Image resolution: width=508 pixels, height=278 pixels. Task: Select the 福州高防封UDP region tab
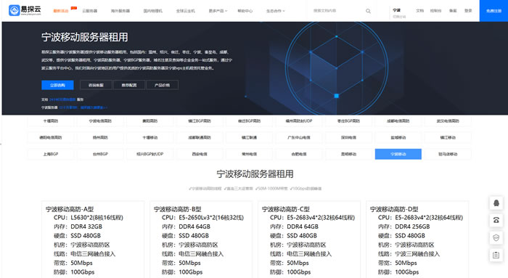[299, 121]
